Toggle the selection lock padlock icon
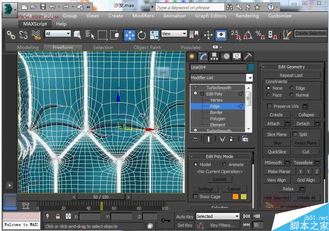329x231 pixels. click(x=58, y=216)
